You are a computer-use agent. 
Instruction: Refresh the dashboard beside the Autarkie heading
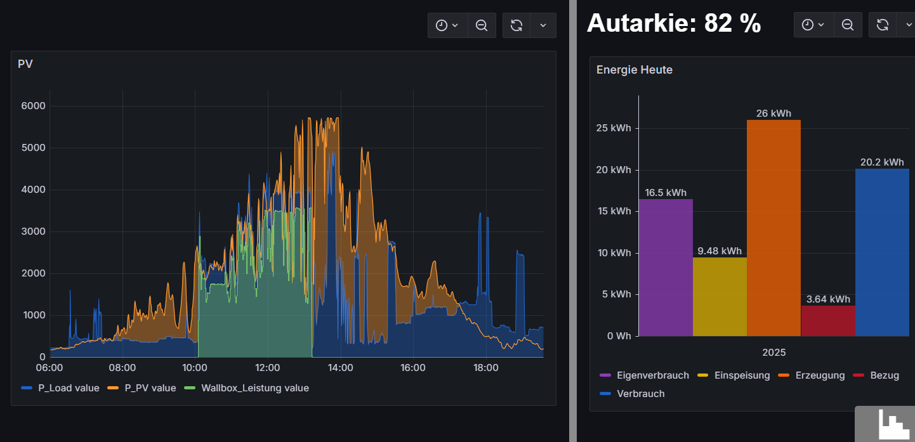coord(883,25)
